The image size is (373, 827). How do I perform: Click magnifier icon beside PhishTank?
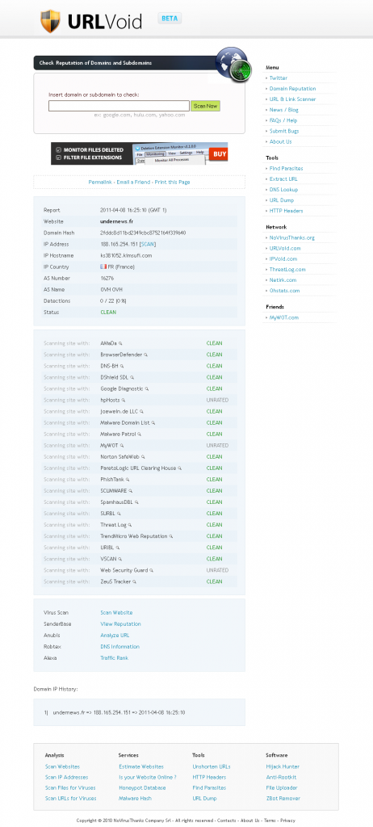(128, 480)
